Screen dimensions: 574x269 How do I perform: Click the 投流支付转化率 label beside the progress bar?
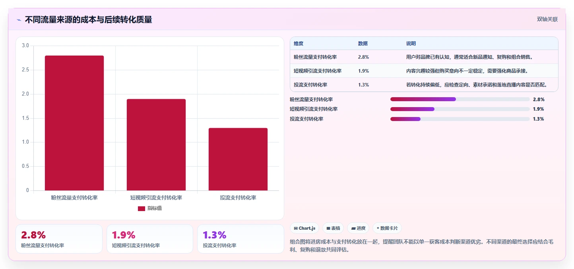306,119
